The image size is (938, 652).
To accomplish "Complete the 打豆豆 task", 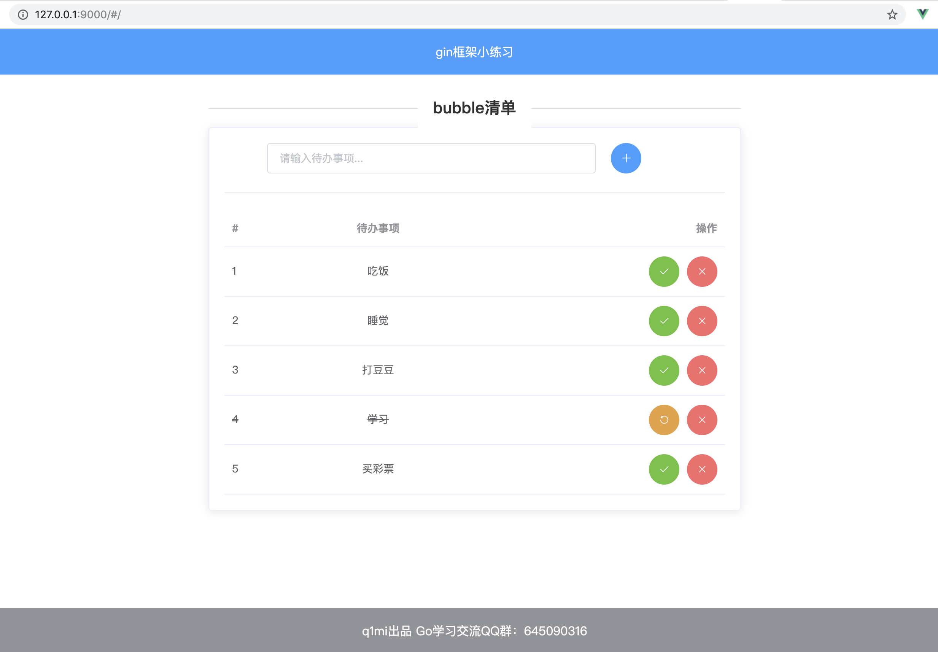I will [663, 371].
